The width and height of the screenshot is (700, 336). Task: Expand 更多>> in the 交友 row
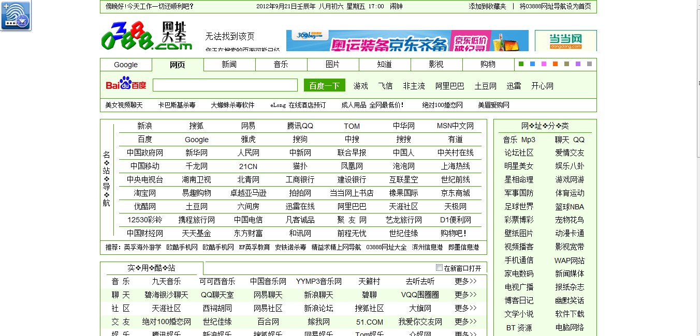pos(465,322)
